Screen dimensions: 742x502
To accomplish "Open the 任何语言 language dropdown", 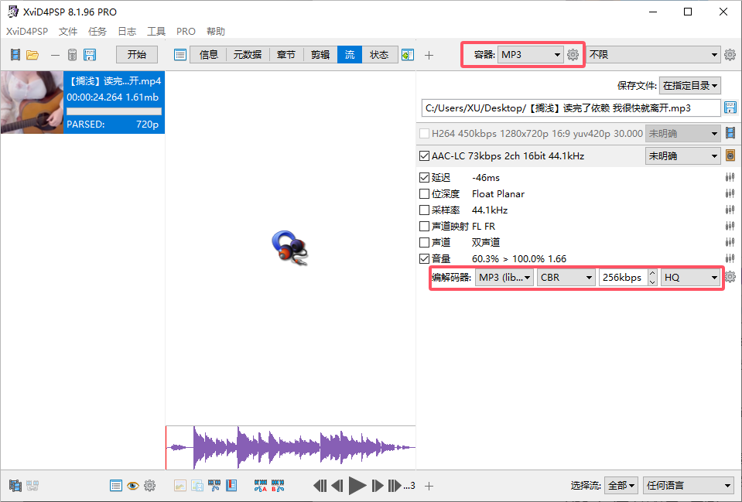I will click(687, 485).
